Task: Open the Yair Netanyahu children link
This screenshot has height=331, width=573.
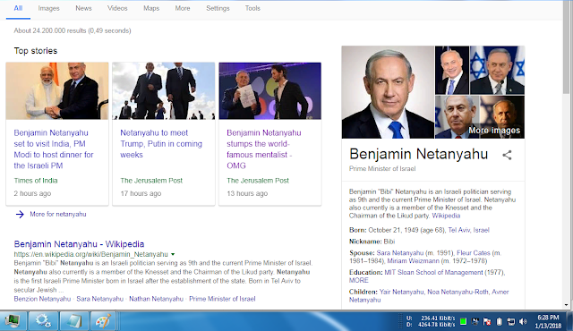Action: pos(401,292)
